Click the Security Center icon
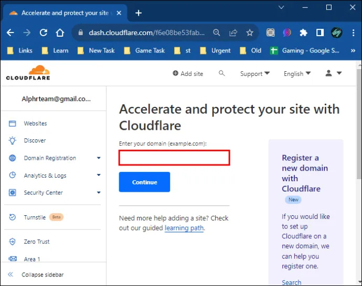The width and height of the screenshot is (362, 286). 13,192
